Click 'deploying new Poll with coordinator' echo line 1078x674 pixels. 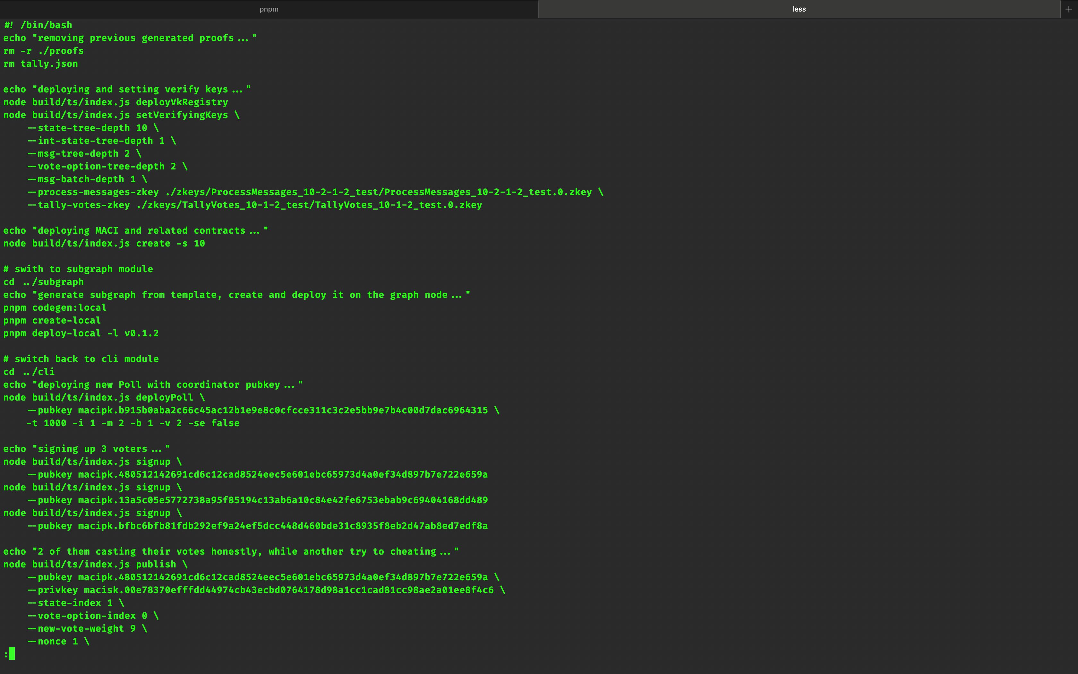[x=153, y=385]
